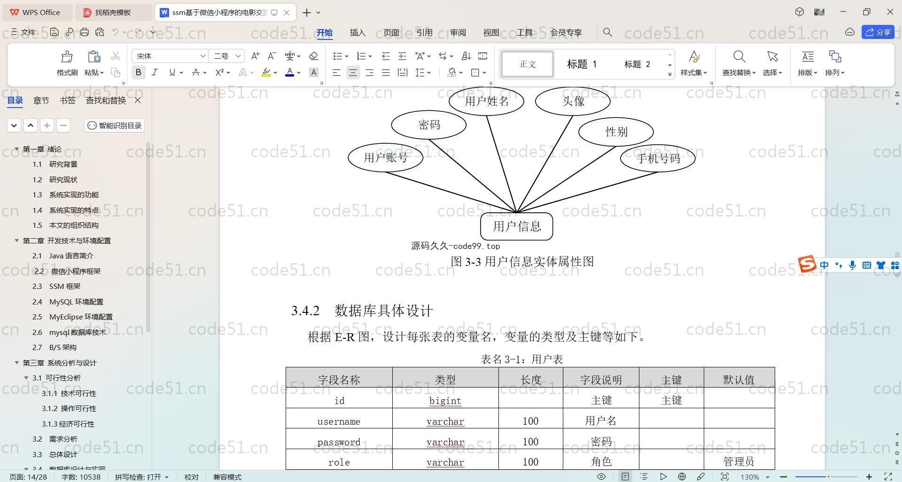Toggle spell check status (拼写检查)
This screenshot has width=902, height=482.
141,477
